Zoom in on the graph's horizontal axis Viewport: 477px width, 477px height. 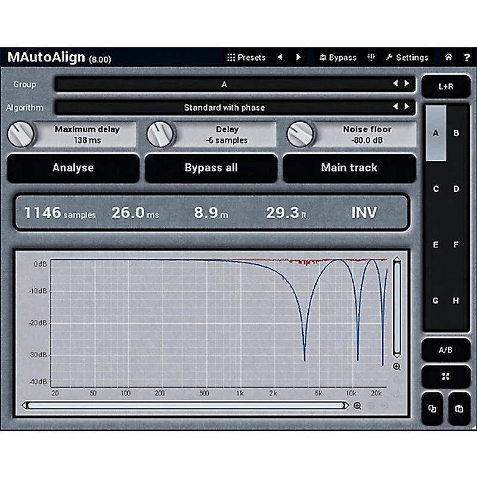point(357,406)
